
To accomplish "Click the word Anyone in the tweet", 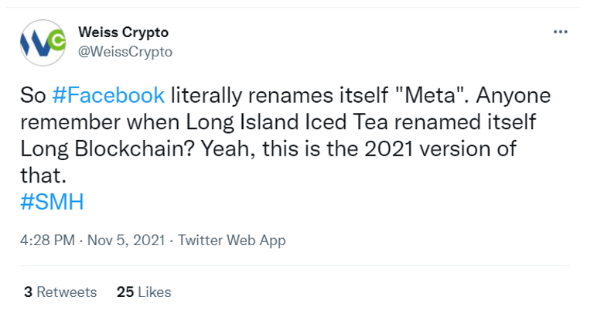I will pyautogui.click(x=514, y=96).
